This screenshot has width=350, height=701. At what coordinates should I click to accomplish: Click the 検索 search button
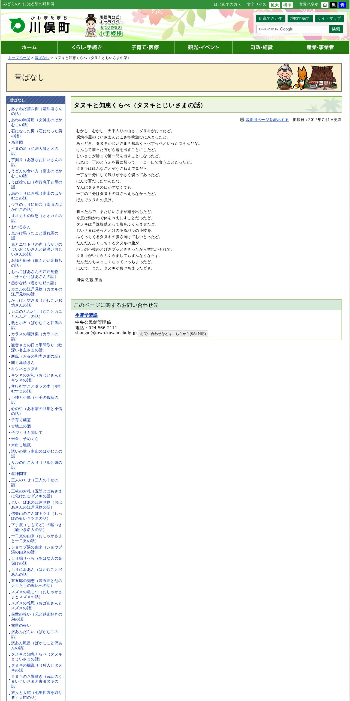point(336,29)
